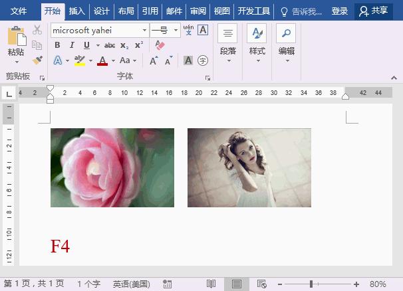
Task: Apply Text Effects outlined A
Action: coord(58,60)
